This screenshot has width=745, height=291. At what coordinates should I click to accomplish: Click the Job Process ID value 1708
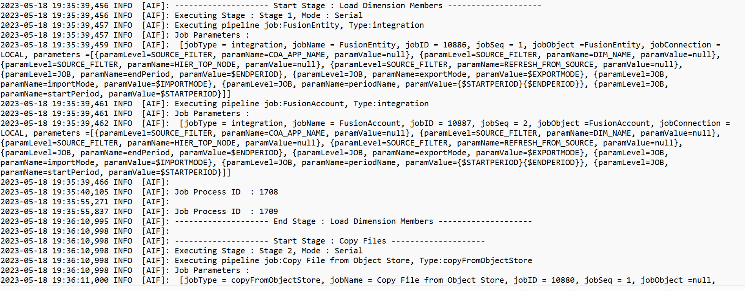[268, 192]
